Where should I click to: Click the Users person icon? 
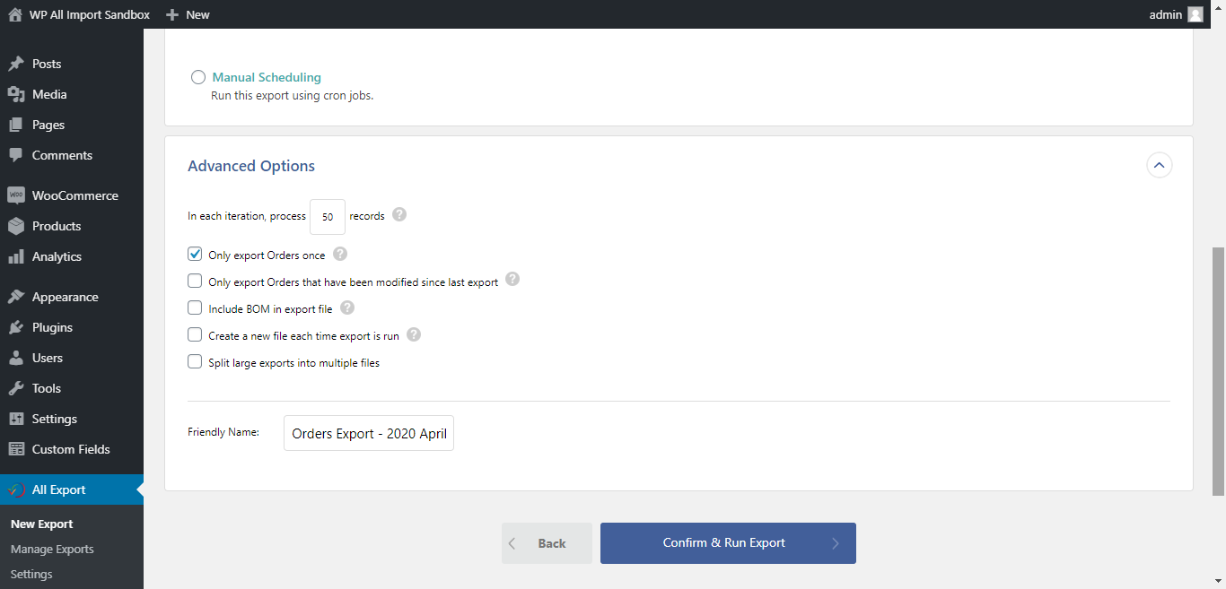(x=16, y=358)
